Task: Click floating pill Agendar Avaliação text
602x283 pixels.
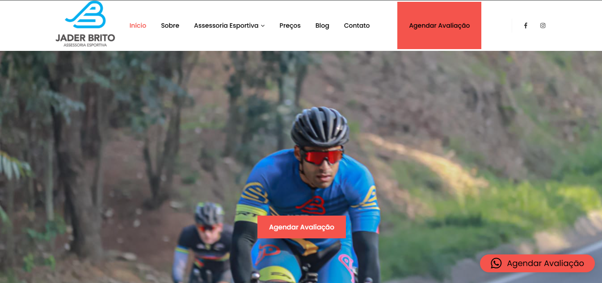Action: (545, 263)
